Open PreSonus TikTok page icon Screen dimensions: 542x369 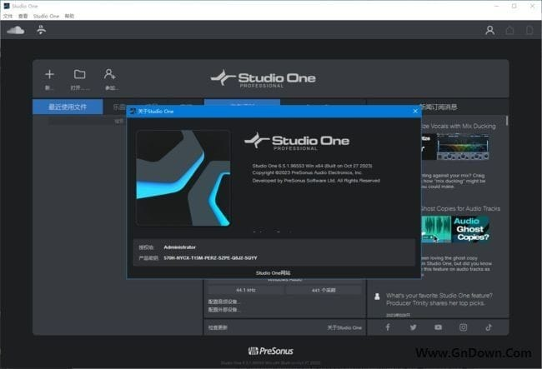point(489,327)
